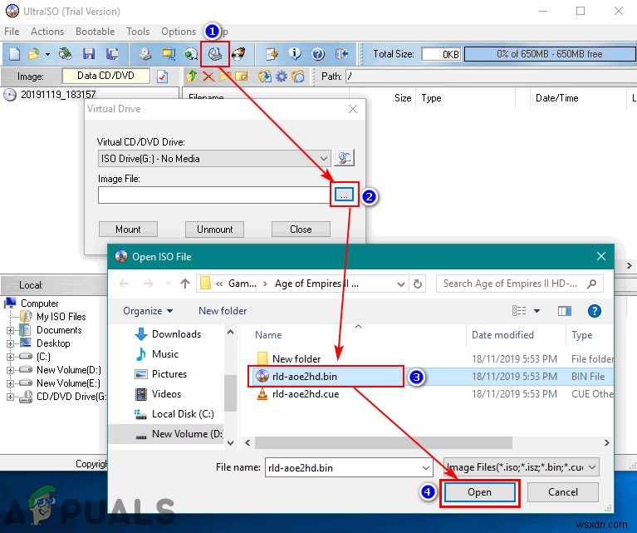637x533 pixels.
Task: Click the Path input field
Action: pyautogui.click(x=491, y=76)
